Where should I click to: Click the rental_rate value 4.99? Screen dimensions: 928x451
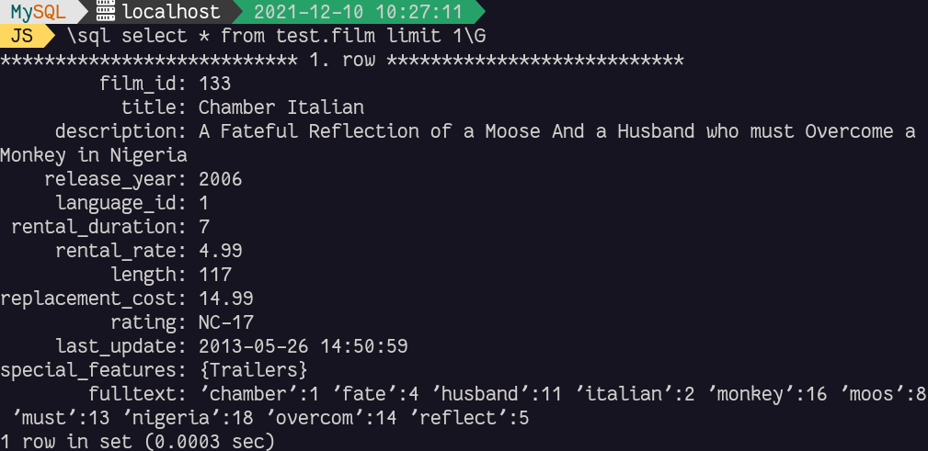(220, 250)
